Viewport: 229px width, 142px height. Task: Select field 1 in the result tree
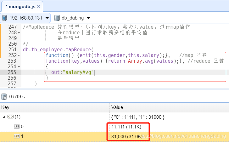point(22,136)
